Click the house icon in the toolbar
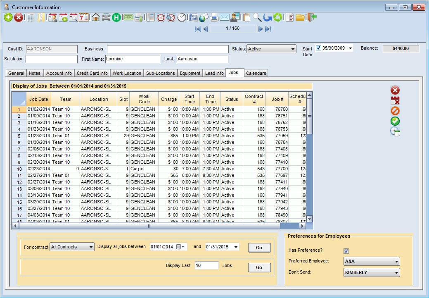Viewport: 429px width, 298px height. [95, 17]
